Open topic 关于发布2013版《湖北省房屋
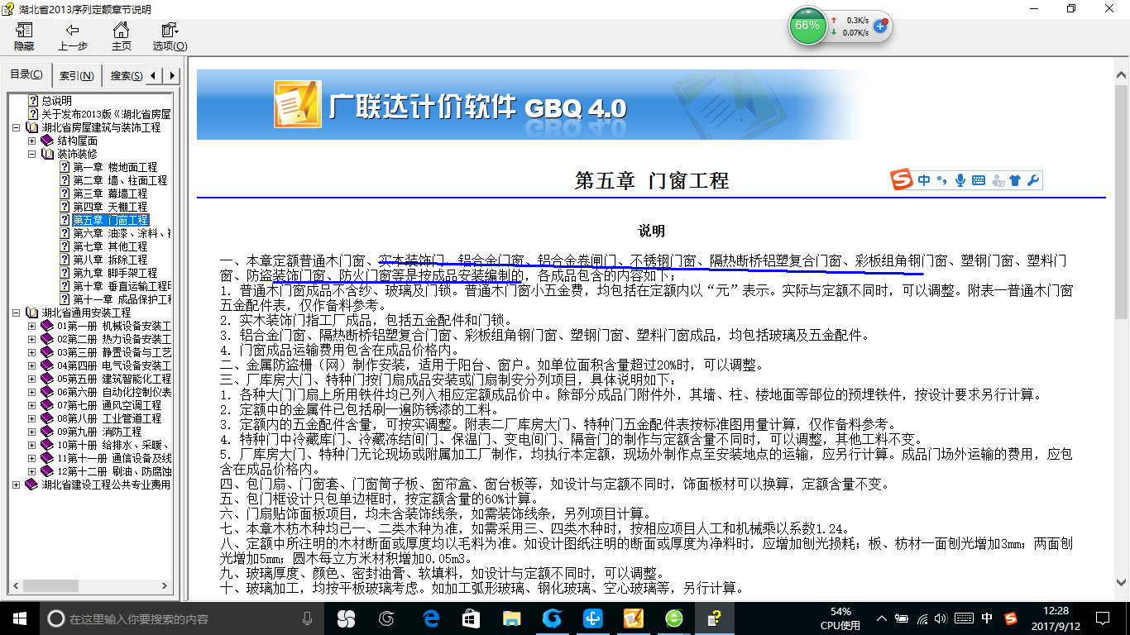Viewport: 1130px width, 635px height. pyautogui.click(x=107, y=114)
